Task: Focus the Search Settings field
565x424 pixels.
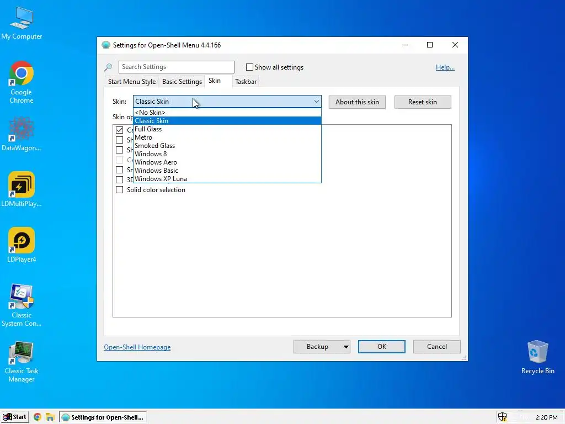Action: tap(177, 67)
